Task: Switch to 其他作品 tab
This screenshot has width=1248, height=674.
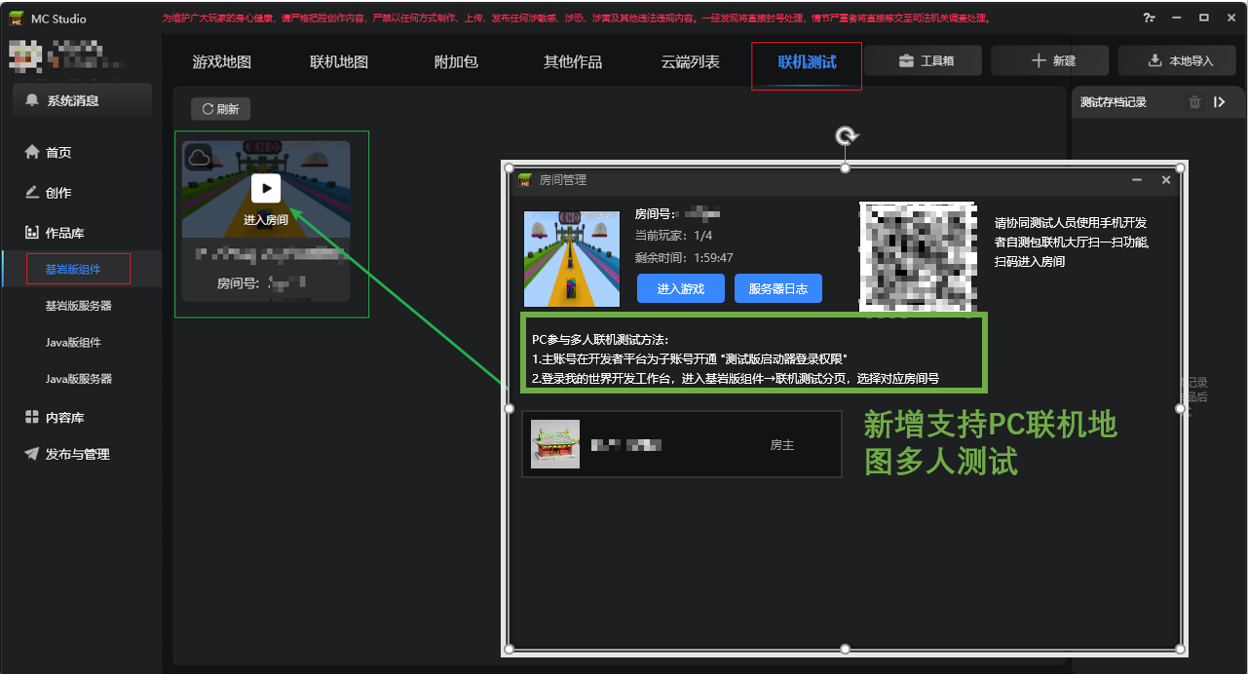Action: [573, 61]
